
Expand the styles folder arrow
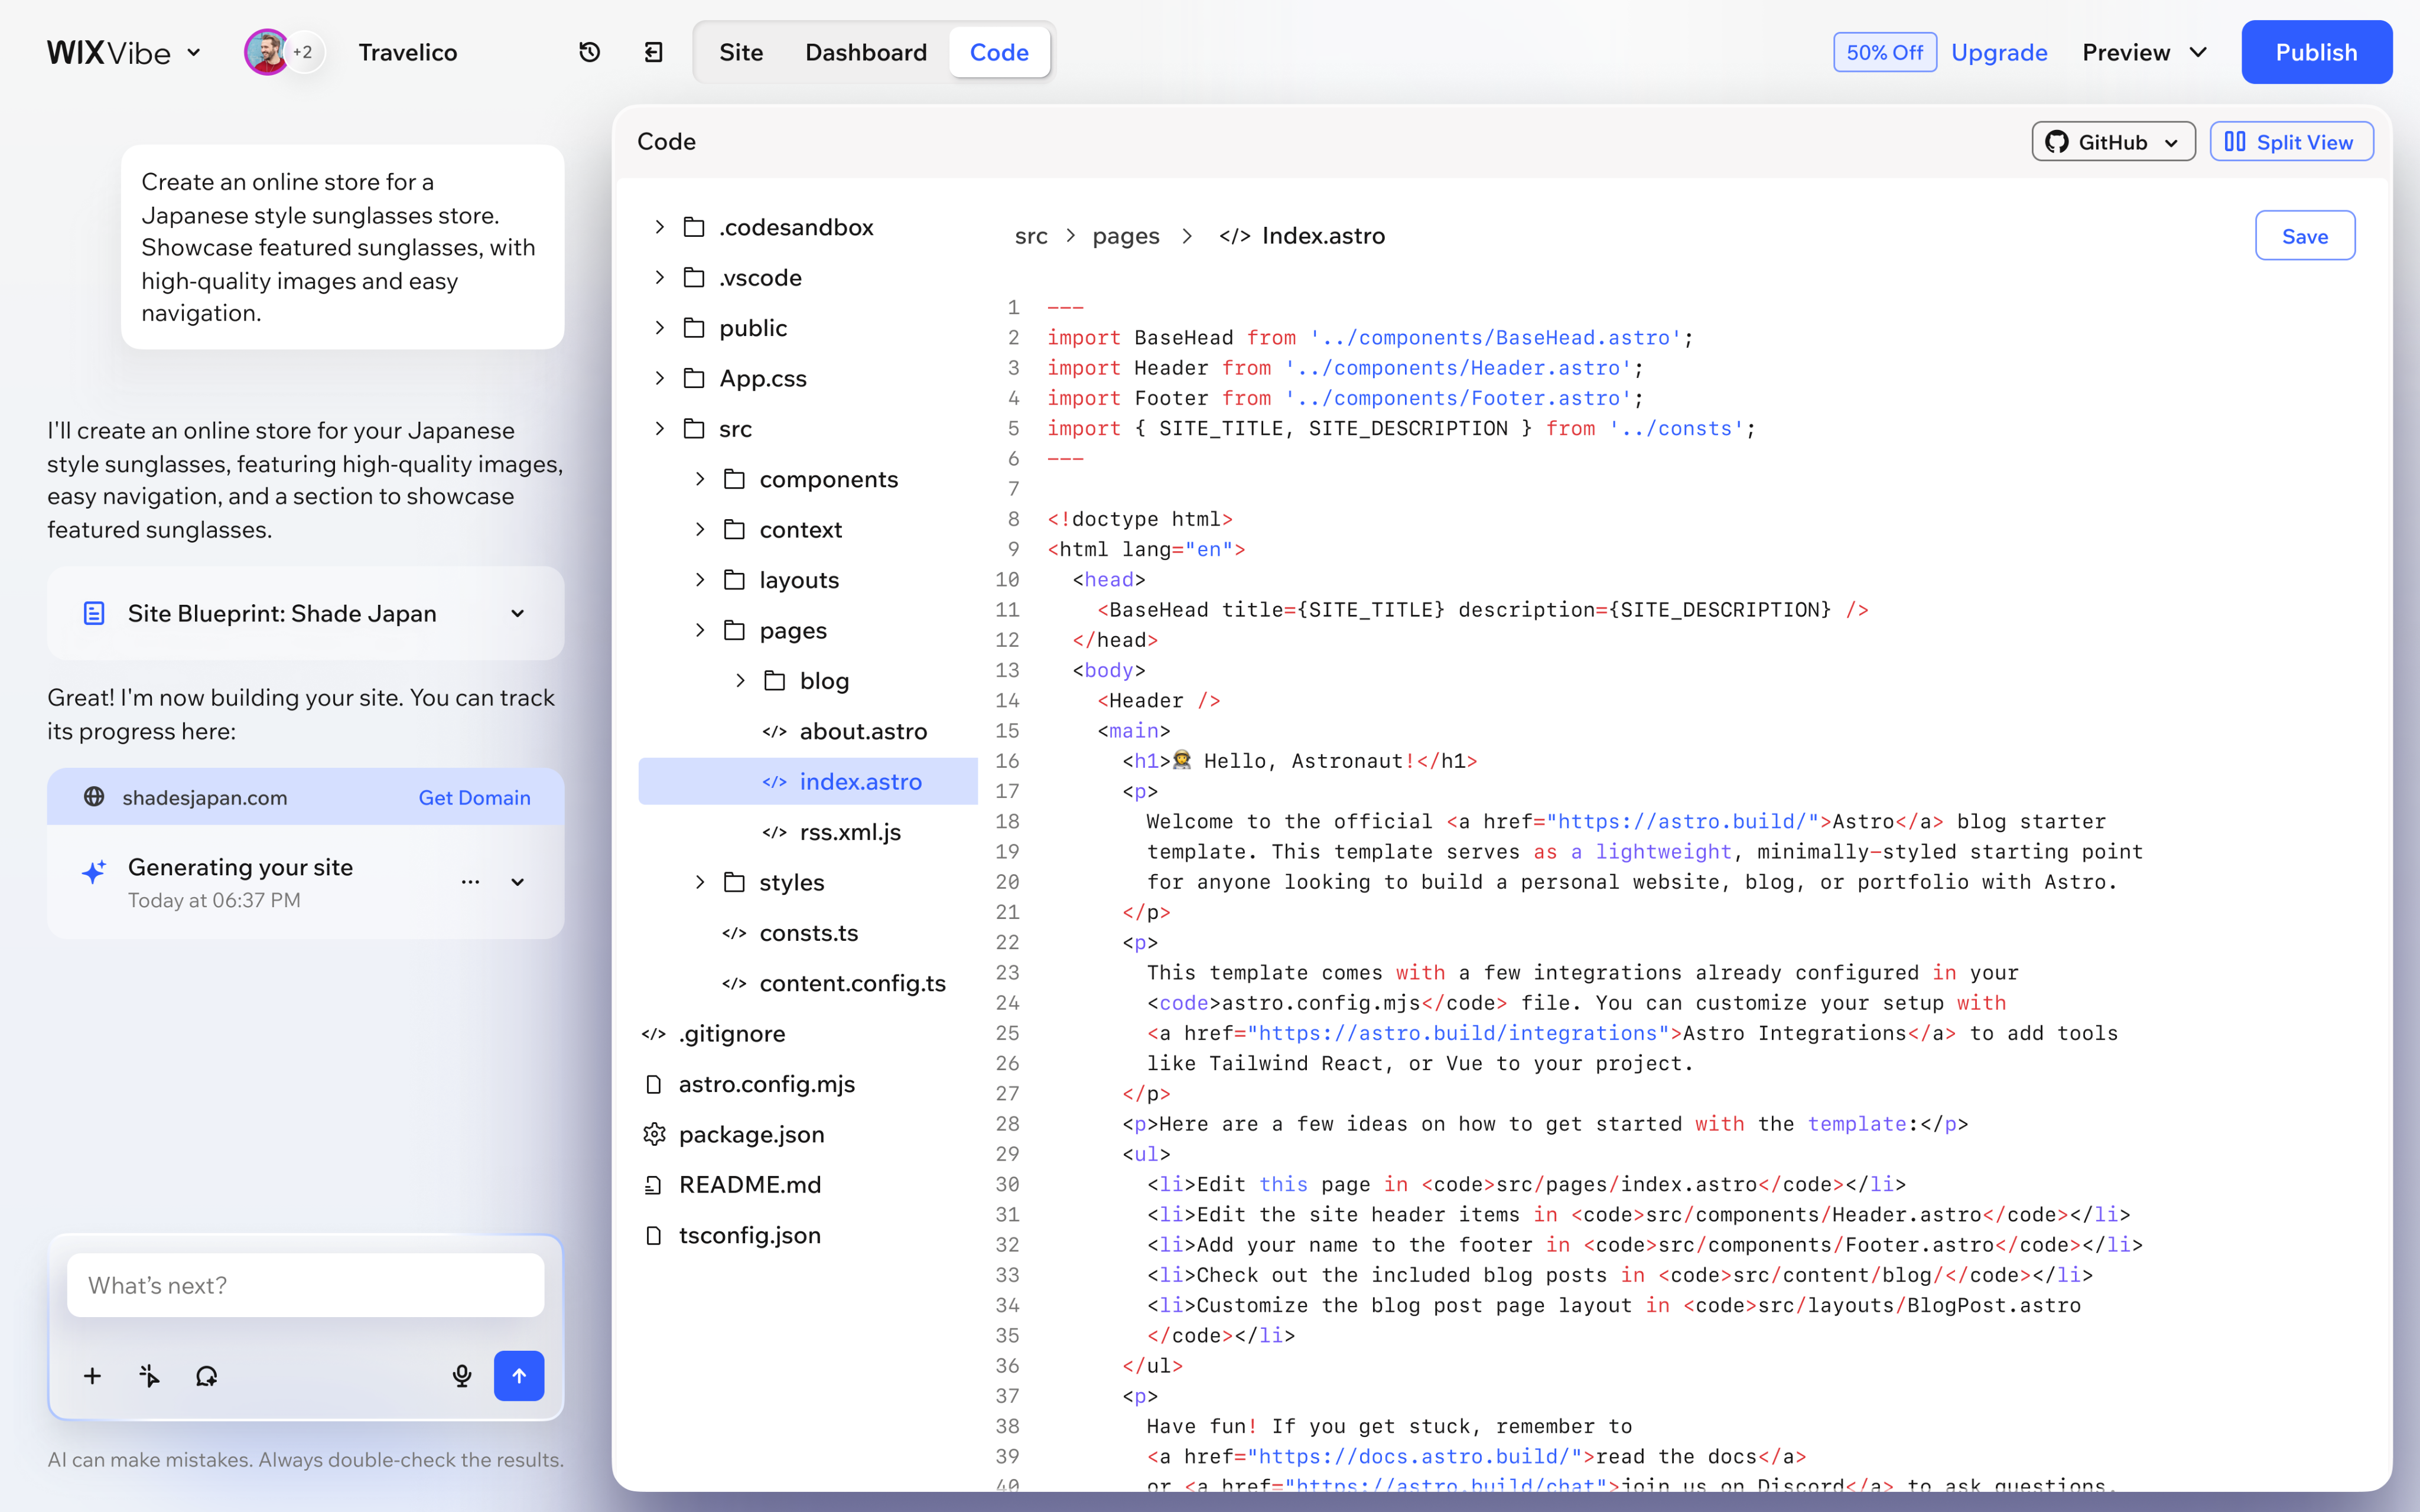click(x=700, y=882)
